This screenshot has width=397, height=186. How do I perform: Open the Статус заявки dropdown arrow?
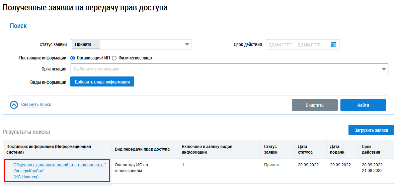187,44
